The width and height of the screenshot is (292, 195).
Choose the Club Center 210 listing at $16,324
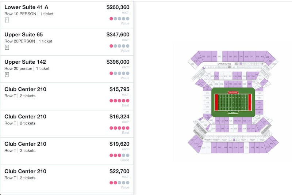click(67, 124)
